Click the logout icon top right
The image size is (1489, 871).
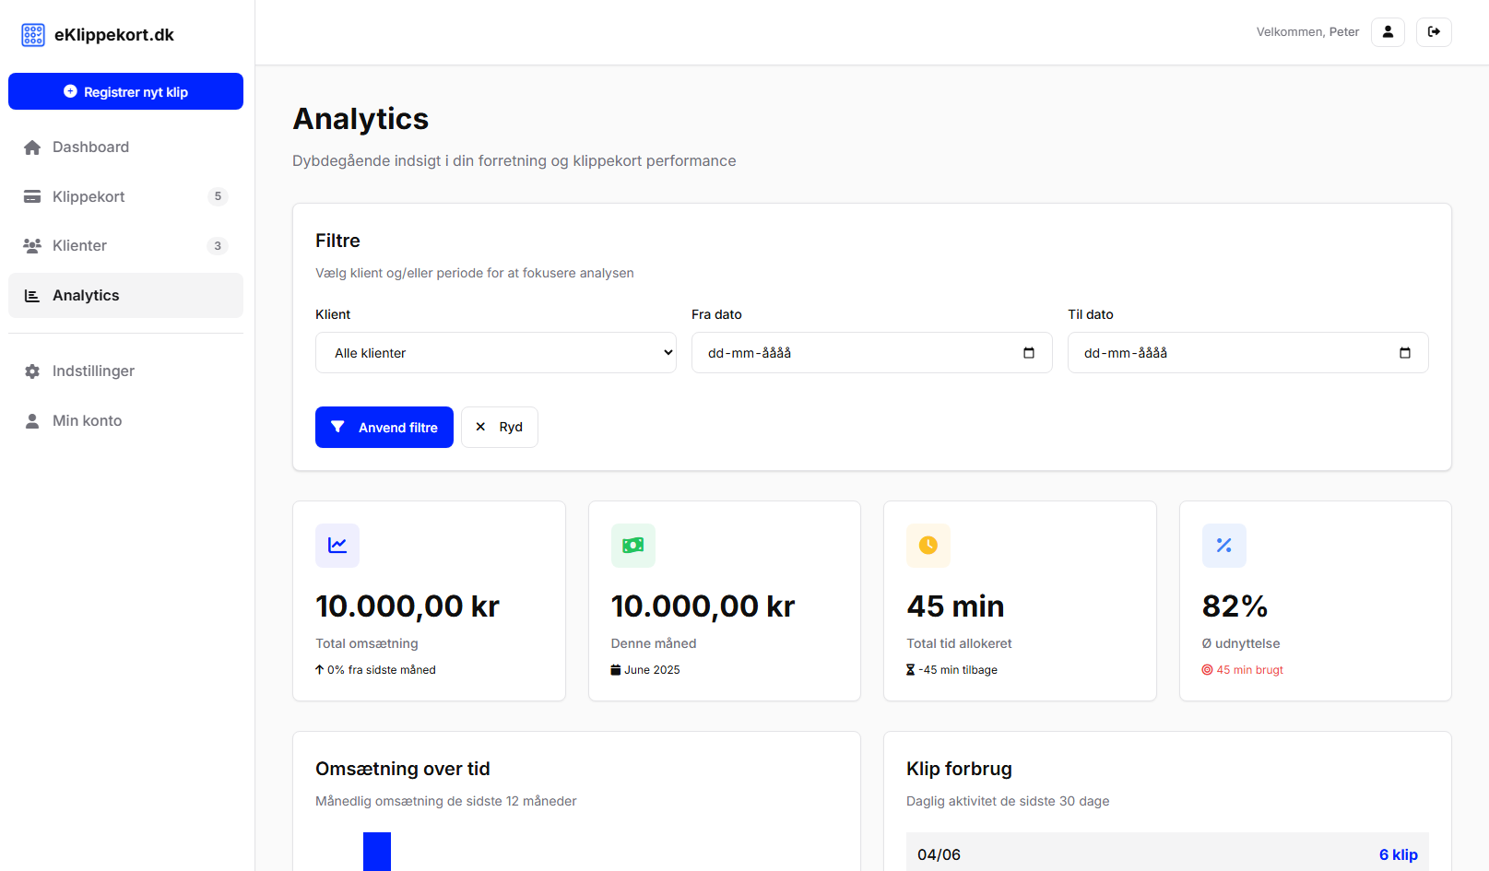[1434, 31]
